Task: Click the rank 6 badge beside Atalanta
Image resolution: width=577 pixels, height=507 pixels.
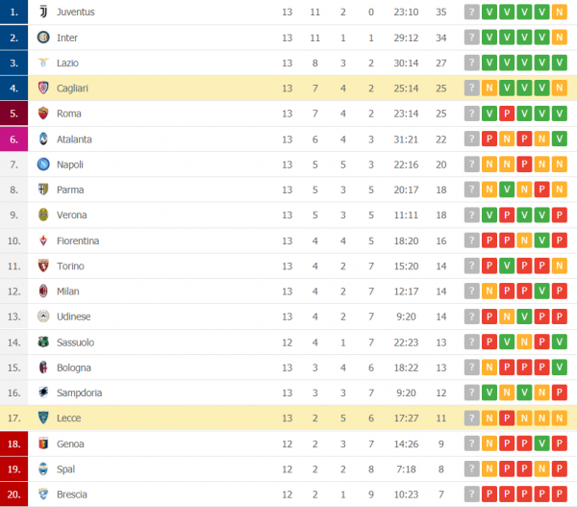Action: pos(14,139)
